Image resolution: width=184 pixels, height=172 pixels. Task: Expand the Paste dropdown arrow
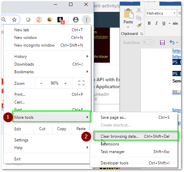(x=128, y=27)
